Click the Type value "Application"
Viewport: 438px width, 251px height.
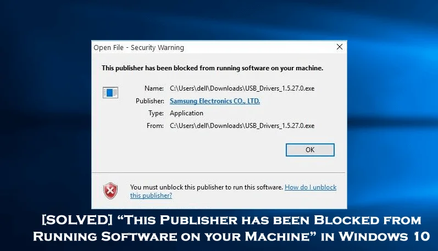186,113
